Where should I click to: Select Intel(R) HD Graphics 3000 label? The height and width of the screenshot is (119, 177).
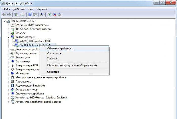point(35,41)
